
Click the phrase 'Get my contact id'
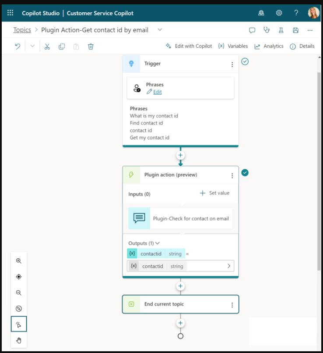pos(150,138)
